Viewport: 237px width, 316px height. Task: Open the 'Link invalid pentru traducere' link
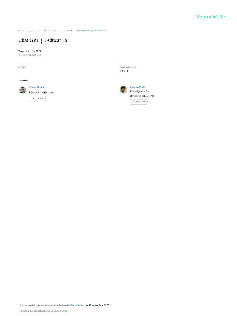point(93,31)
